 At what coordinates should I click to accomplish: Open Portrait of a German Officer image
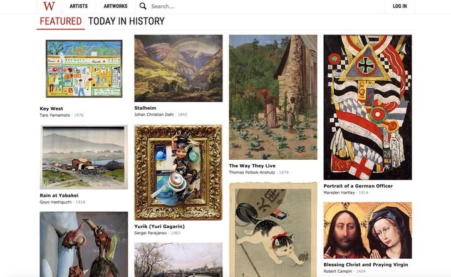[x=368, y=107]
